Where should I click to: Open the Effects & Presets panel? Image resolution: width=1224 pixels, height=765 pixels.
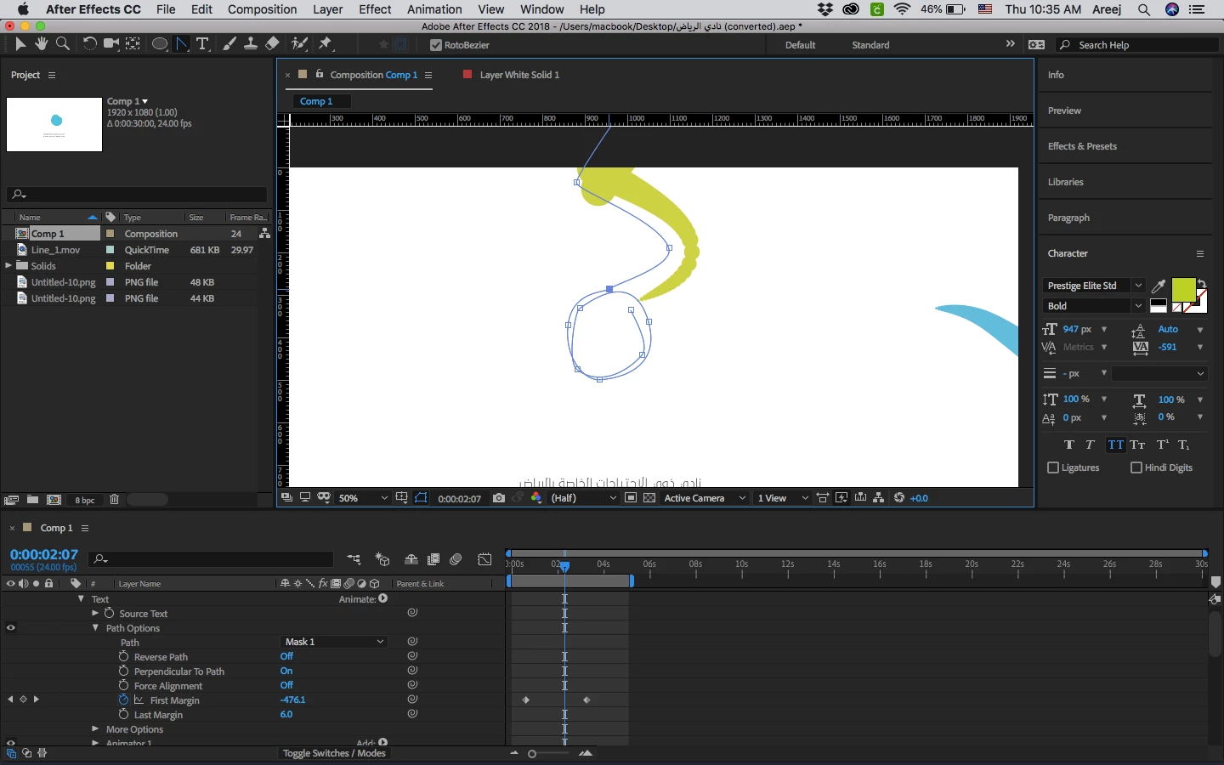point(1082,146)
